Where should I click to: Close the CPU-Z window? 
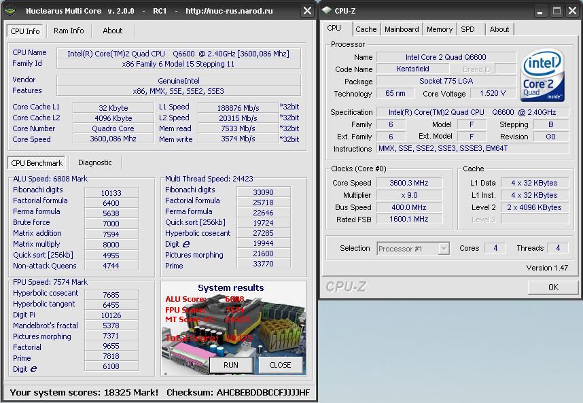pyautogui.click(x=573, y=11)
